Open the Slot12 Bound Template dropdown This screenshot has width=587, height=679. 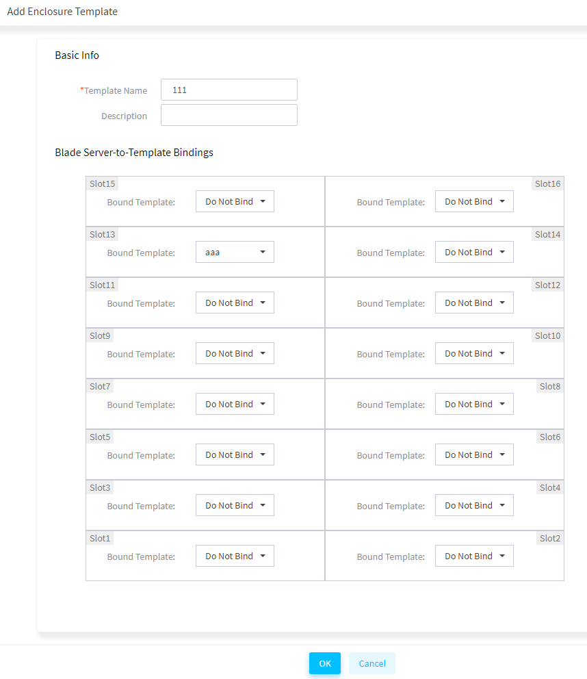[x=474, y=303]
